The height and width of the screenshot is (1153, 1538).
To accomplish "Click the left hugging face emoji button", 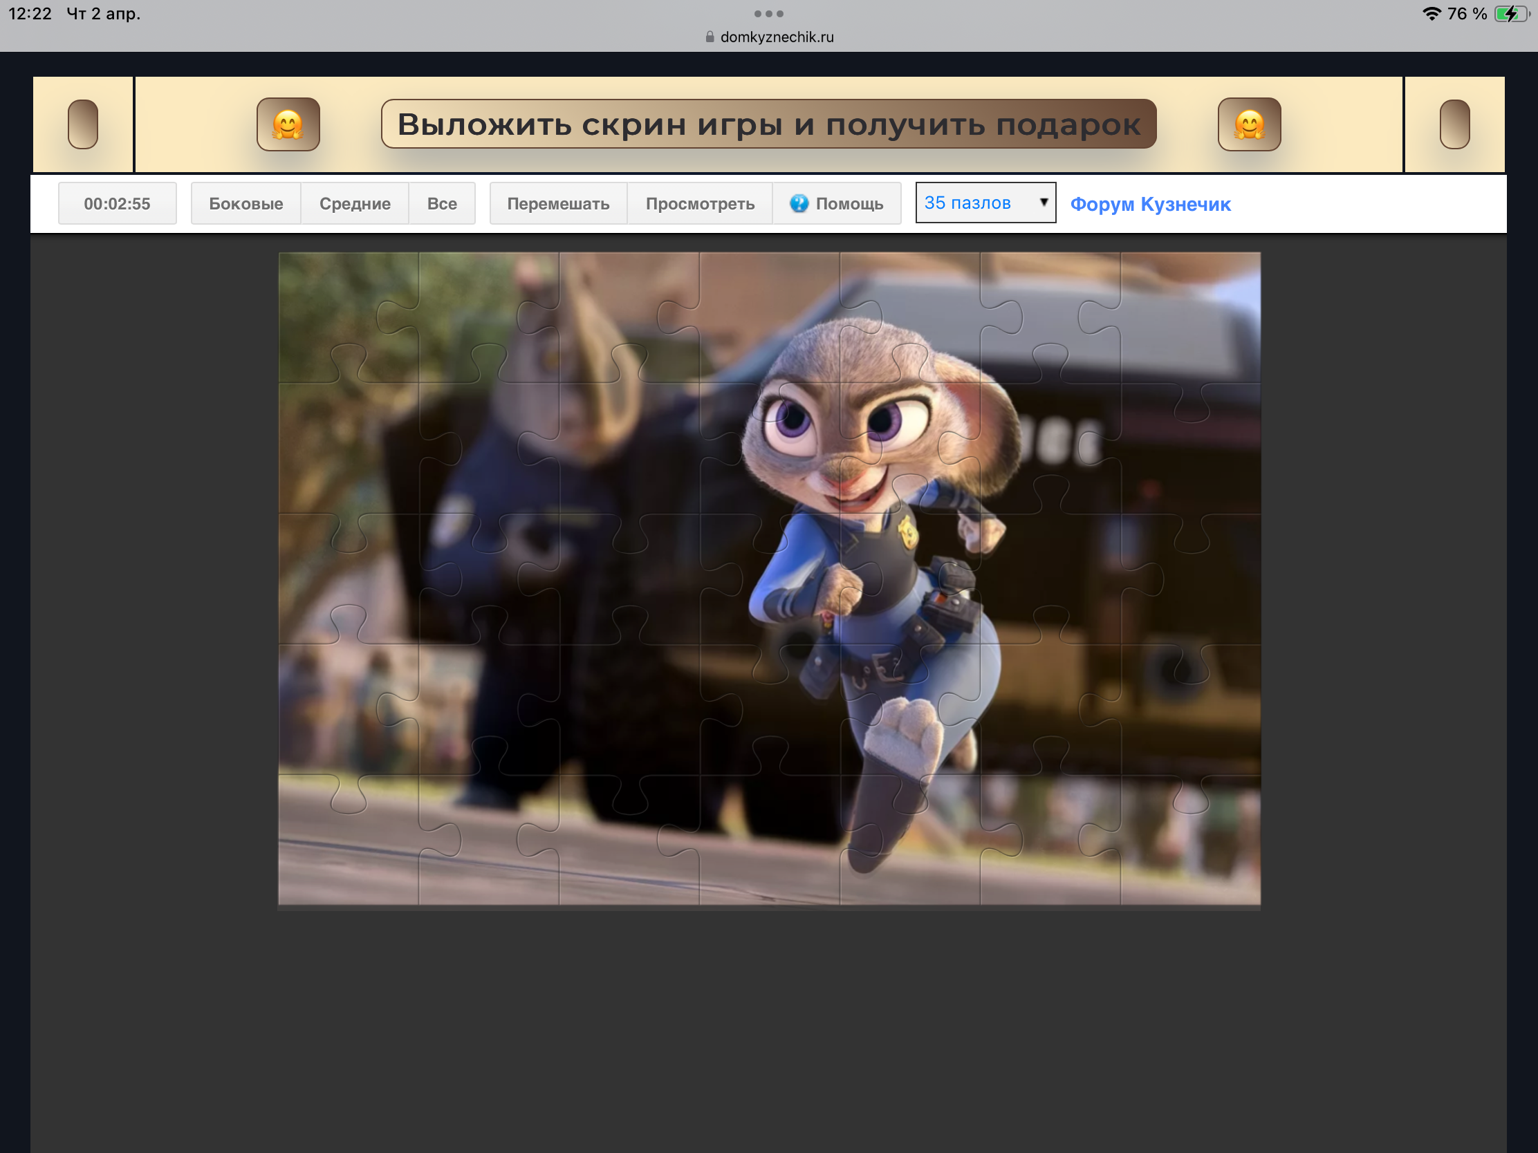I will (288, 124).
